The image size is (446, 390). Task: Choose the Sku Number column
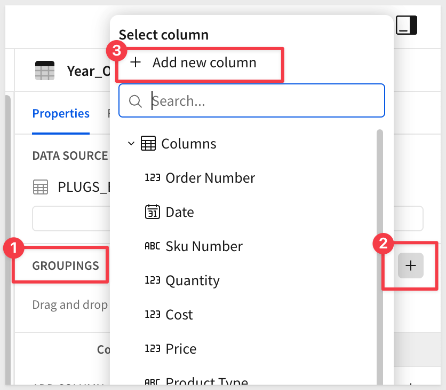click(x=204, y=246)
